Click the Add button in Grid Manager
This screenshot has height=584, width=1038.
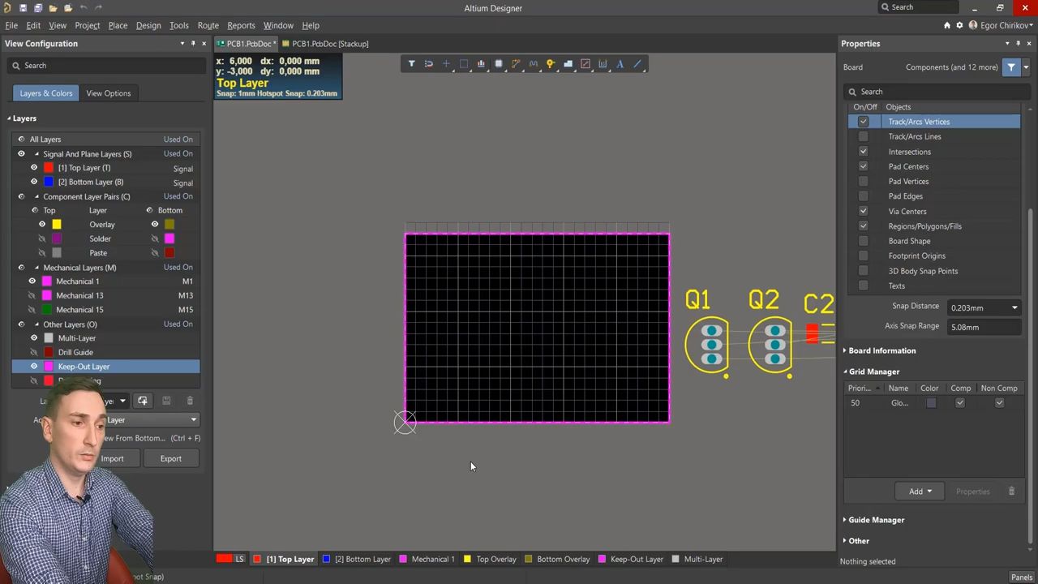point(920,492)
